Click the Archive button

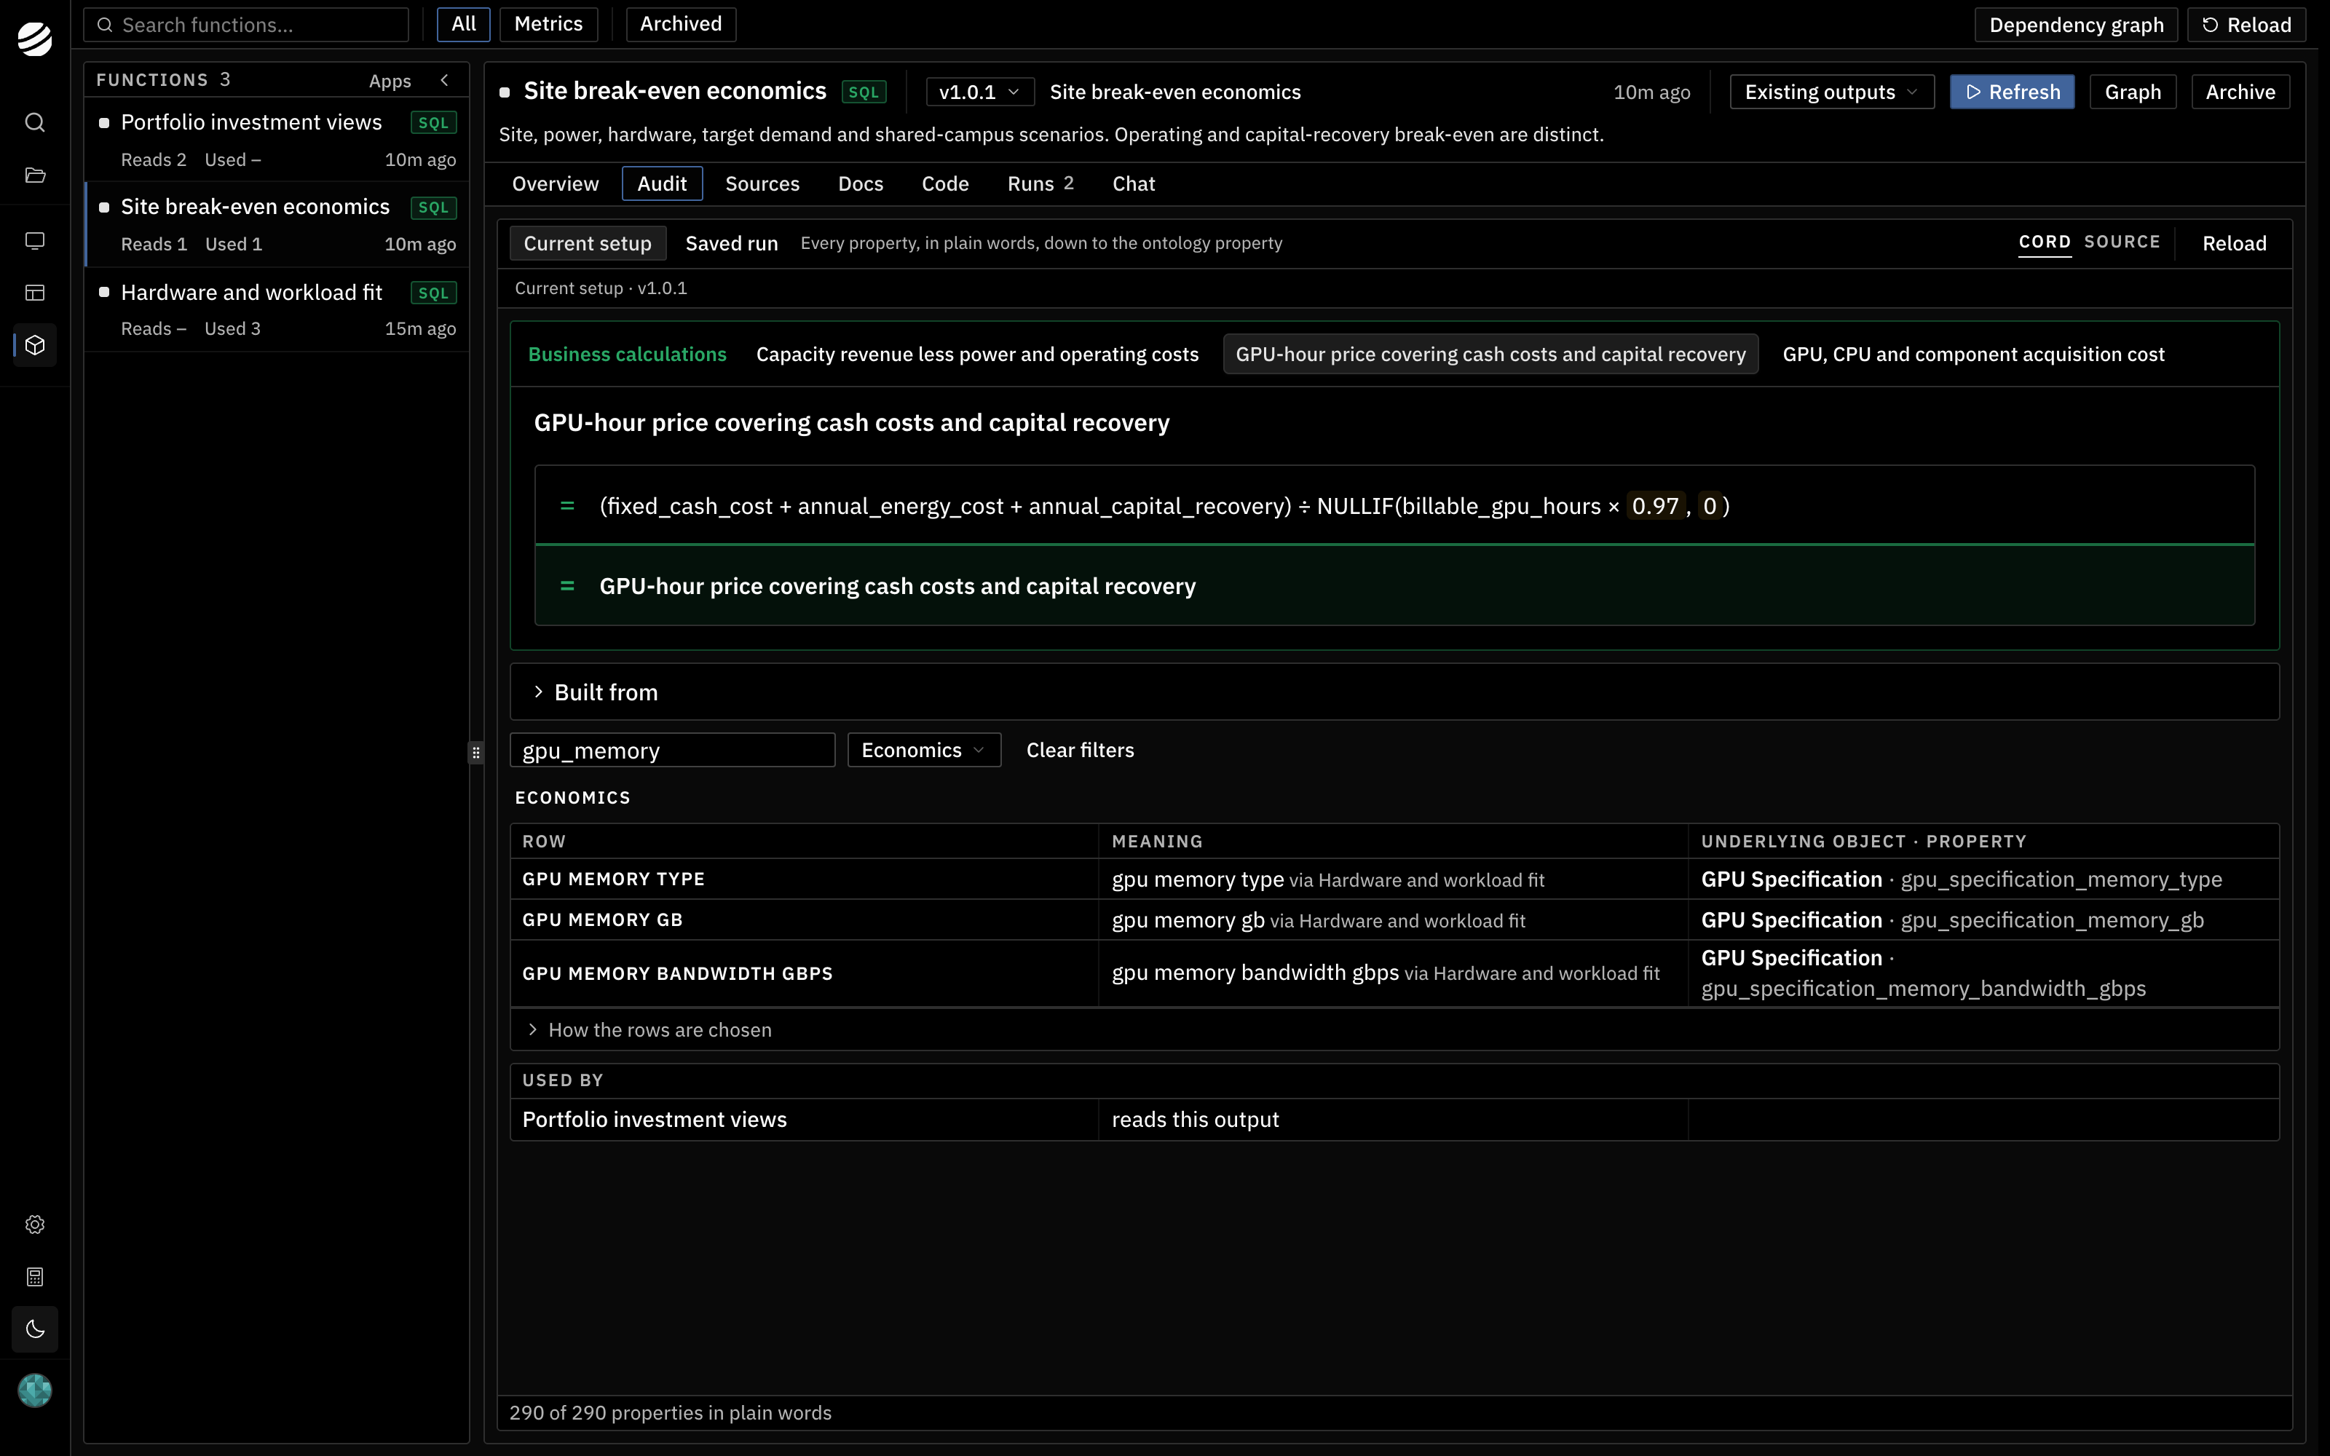pos(2240,92)
